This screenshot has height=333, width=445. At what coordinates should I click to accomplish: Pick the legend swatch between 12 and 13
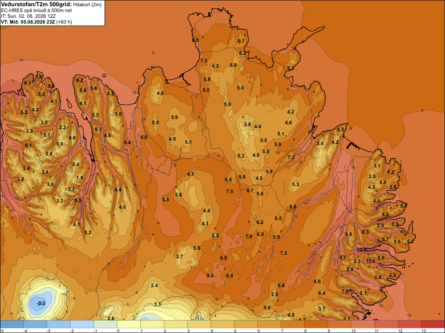pyautogui.click(x=409, y=324)
